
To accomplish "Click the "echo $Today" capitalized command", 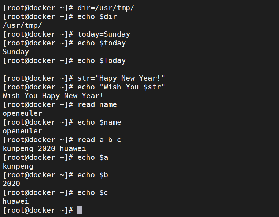I will tap(102, 60).
